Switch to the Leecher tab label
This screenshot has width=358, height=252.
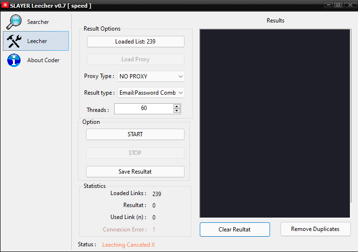click(37, 41)
